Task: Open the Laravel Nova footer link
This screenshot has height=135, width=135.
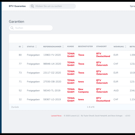Action: pos(56,116)
